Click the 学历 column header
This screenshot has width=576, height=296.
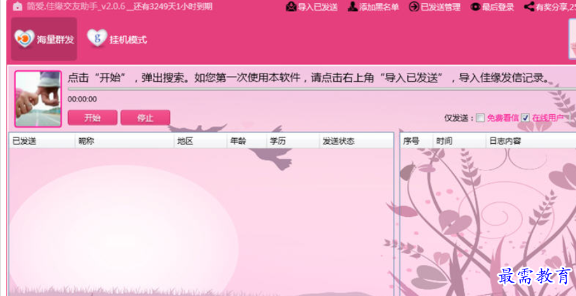click(293, 141)
